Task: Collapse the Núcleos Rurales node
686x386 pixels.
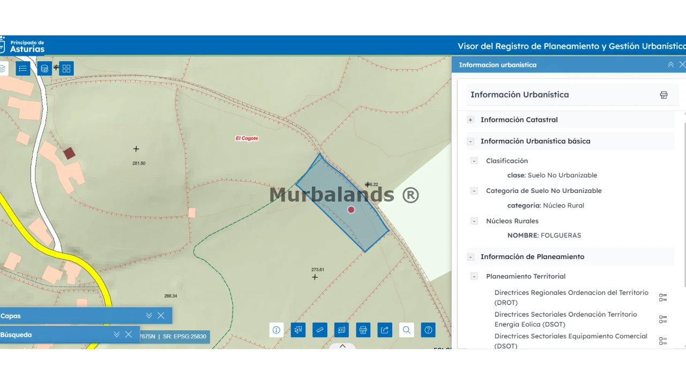Action: [474, 221]
